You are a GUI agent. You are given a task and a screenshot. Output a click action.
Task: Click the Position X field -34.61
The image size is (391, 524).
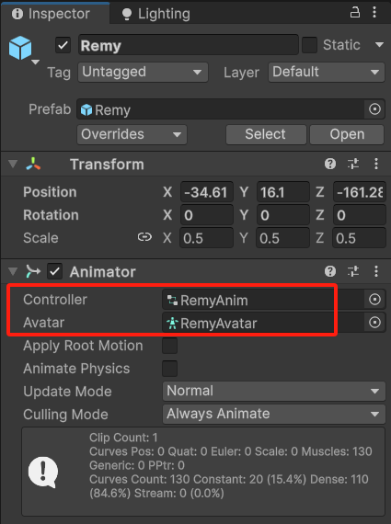(207, 192)
